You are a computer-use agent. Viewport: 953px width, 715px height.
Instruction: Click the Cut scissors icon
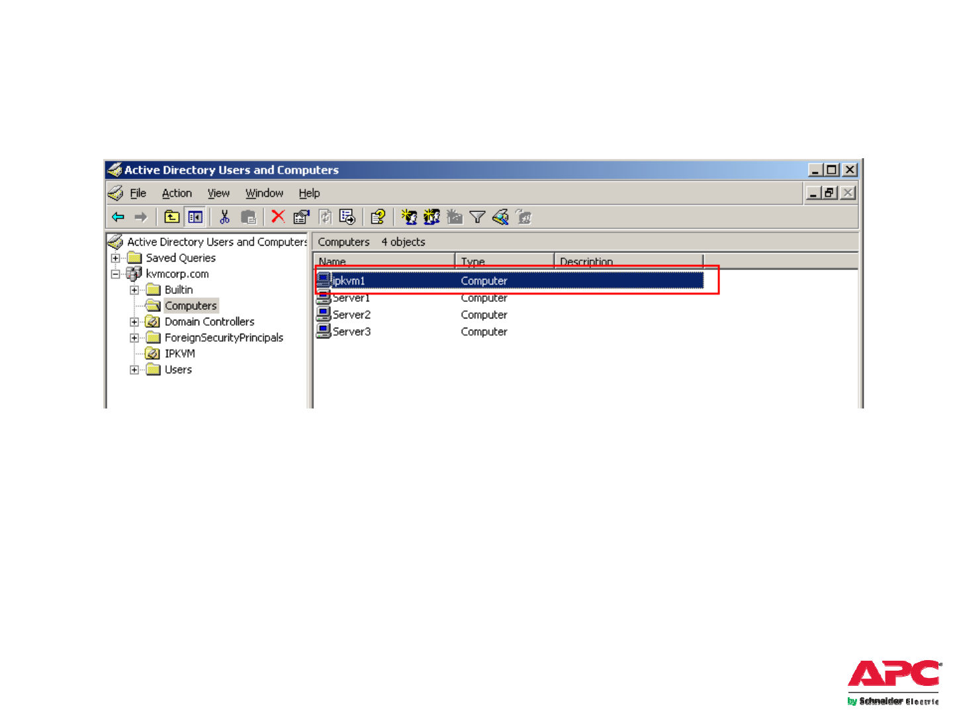point(224,217)
